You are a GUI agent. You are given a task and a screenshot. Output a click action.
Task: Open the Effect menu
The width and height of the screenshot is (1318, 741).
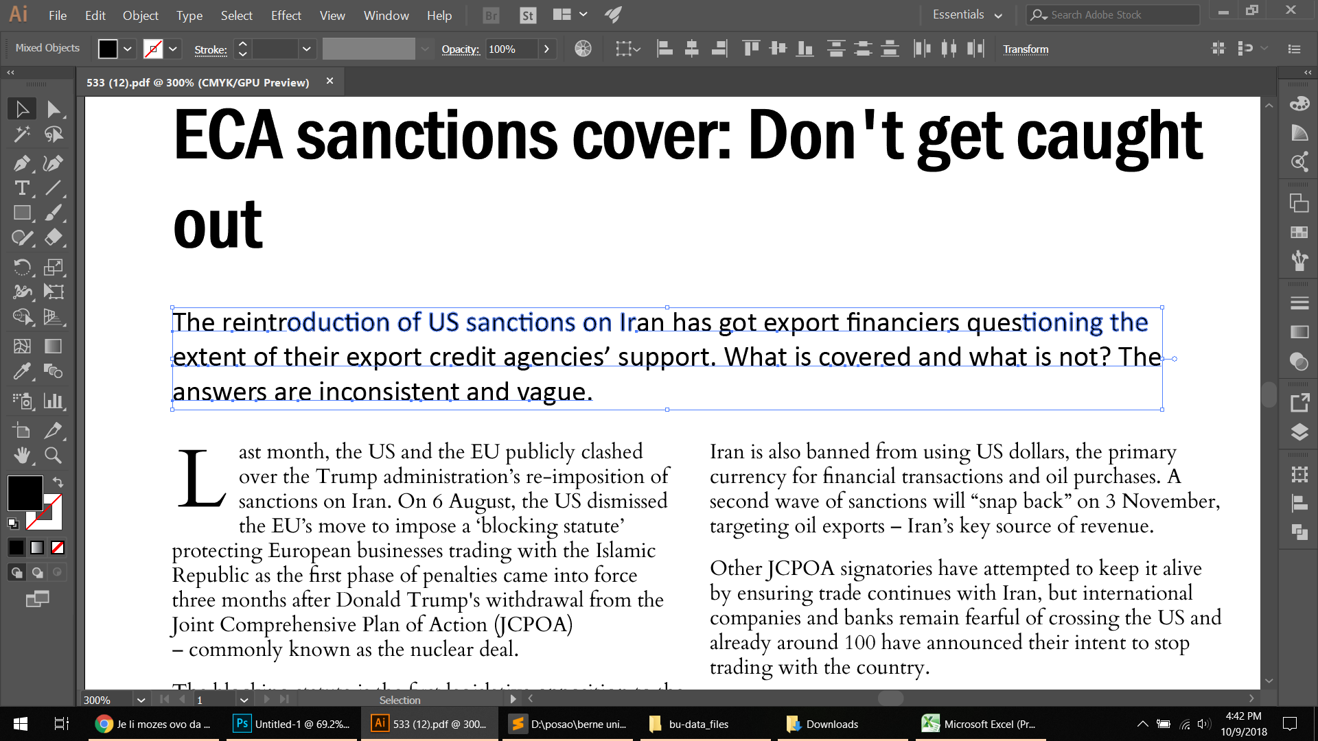click(286, 15)
